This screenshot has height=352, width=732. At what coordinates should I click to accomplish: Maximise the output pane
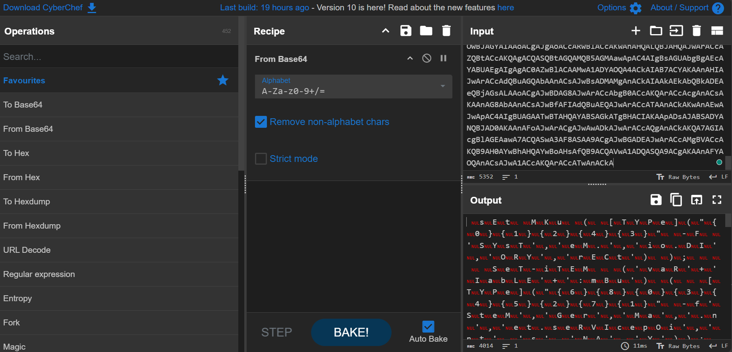pyautogui.click(x=717, y=200)
